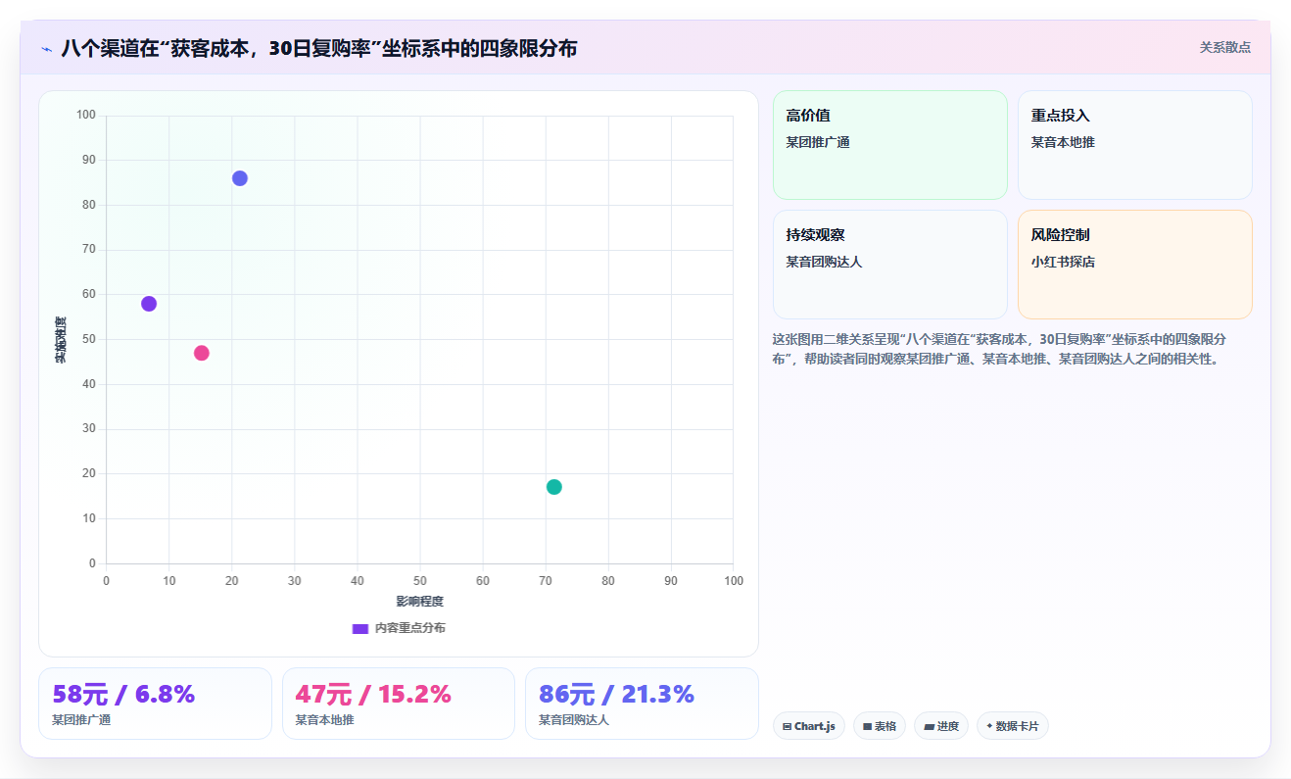Click the description paragraph below the quadrant cards

(x=1000, y=349)
